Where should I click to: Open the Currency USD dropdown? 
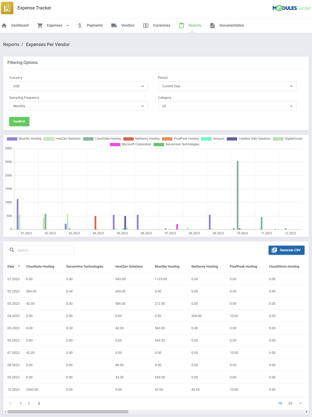point(78,86)
